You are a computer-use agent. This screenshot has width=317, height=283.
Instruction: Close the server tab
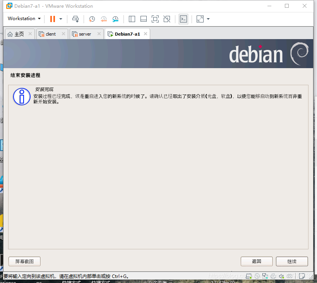click(x=99, y=34)
